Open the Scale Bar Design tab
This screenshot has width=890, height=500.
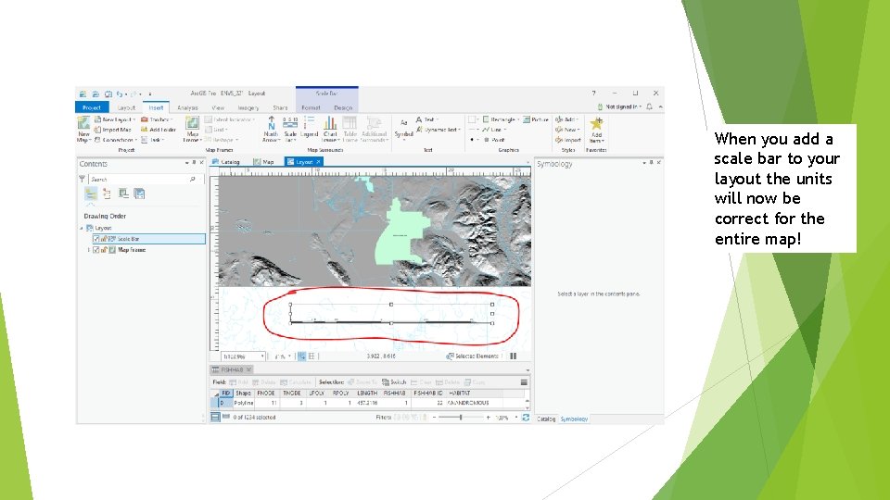coord(343,107)
